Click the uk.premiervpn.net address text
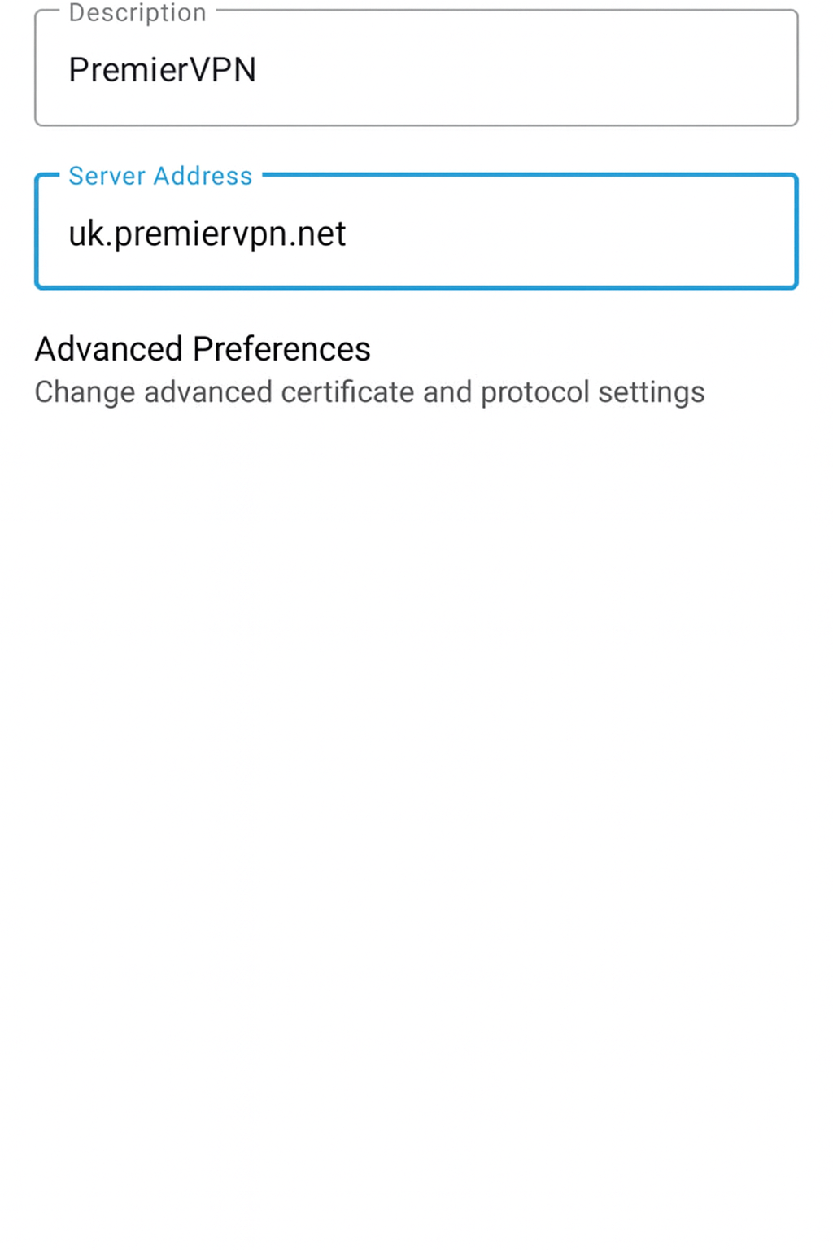This screenshot has width=833, height=1250. 207,234
